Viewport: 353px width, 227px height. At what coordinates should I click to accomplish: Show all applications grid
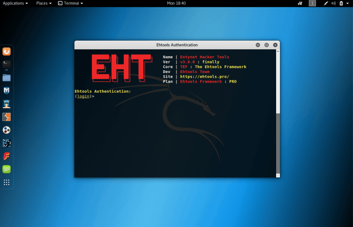7,182
